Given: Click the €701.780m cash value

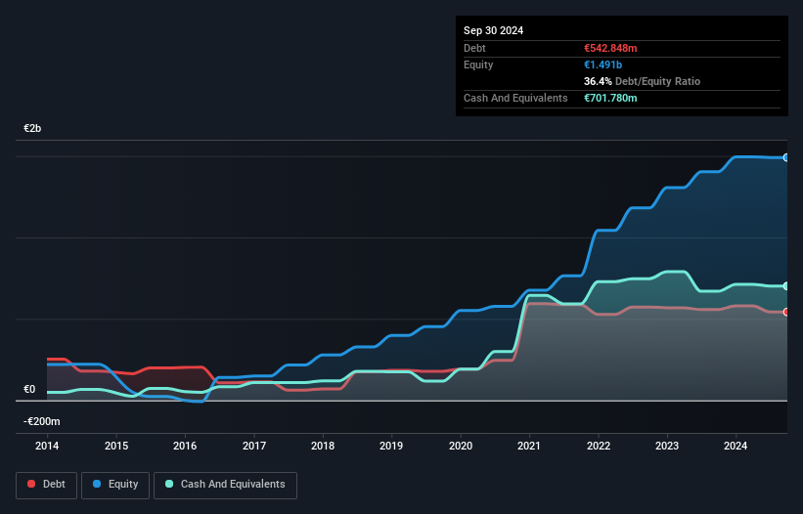Looking at the screenshot, I should 610,98.
